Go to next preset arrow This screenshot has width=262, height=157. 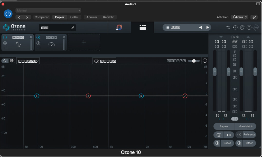pyautogui.click(x=27, y=17)
